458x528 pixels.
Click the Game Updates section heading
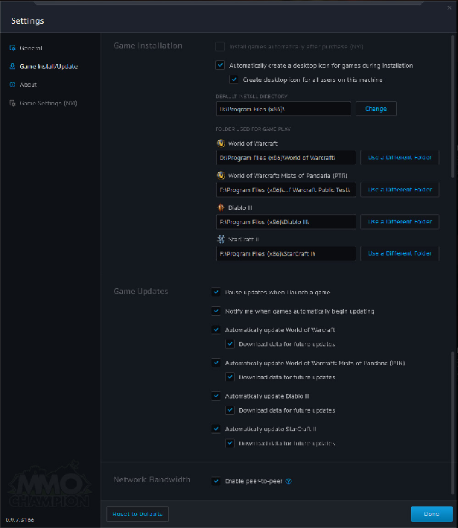point(141,291)
